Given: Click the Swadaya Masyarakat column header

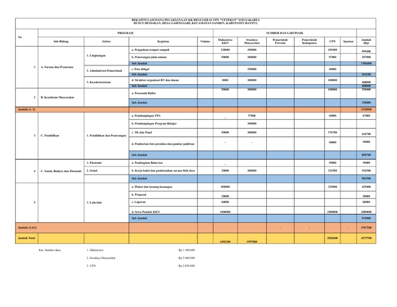Looking at the screenshot, I should tap(252, 41).
